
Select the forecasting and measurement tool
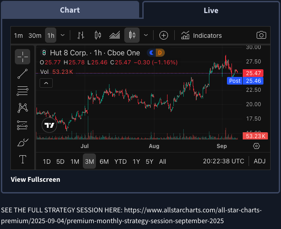[x=23, y=125]
